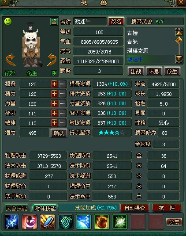Open the 鉴 appraisal icon
The image size is (186, 236).
click(x=54, y=22)
